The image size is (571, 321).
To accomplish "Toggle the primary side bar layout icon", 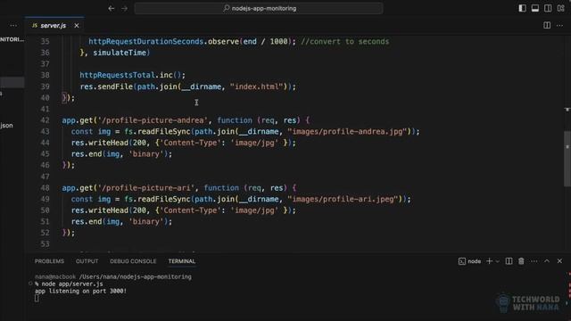I will [522, 8].
